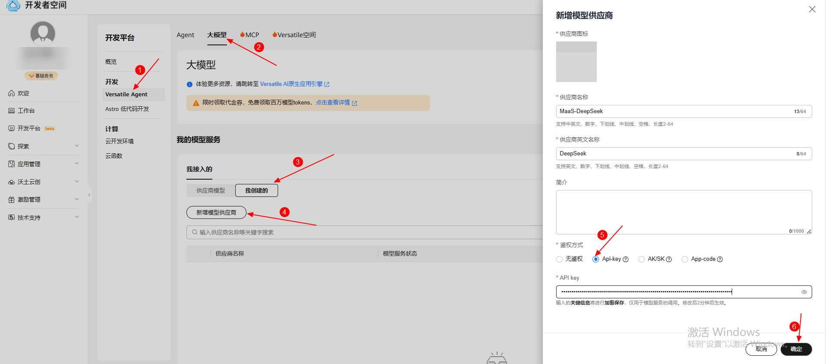Click the supplier icon upload placeholder
Viewport: 826px width, 364px height.
coord(576,62)
